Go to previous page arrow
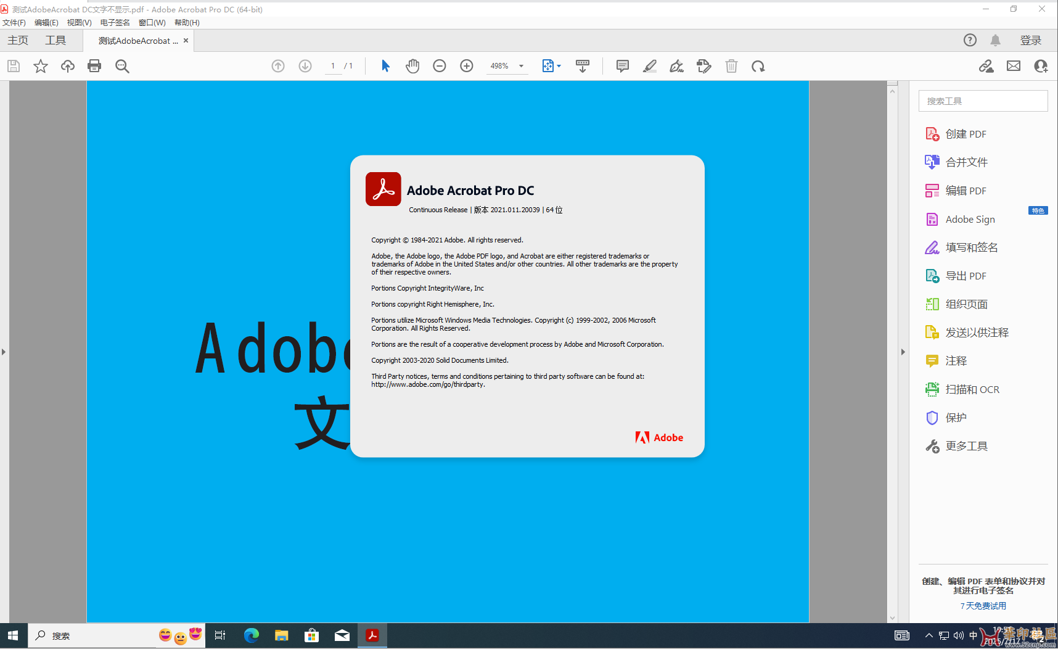Screen dimensions: 1058x649 278,66
